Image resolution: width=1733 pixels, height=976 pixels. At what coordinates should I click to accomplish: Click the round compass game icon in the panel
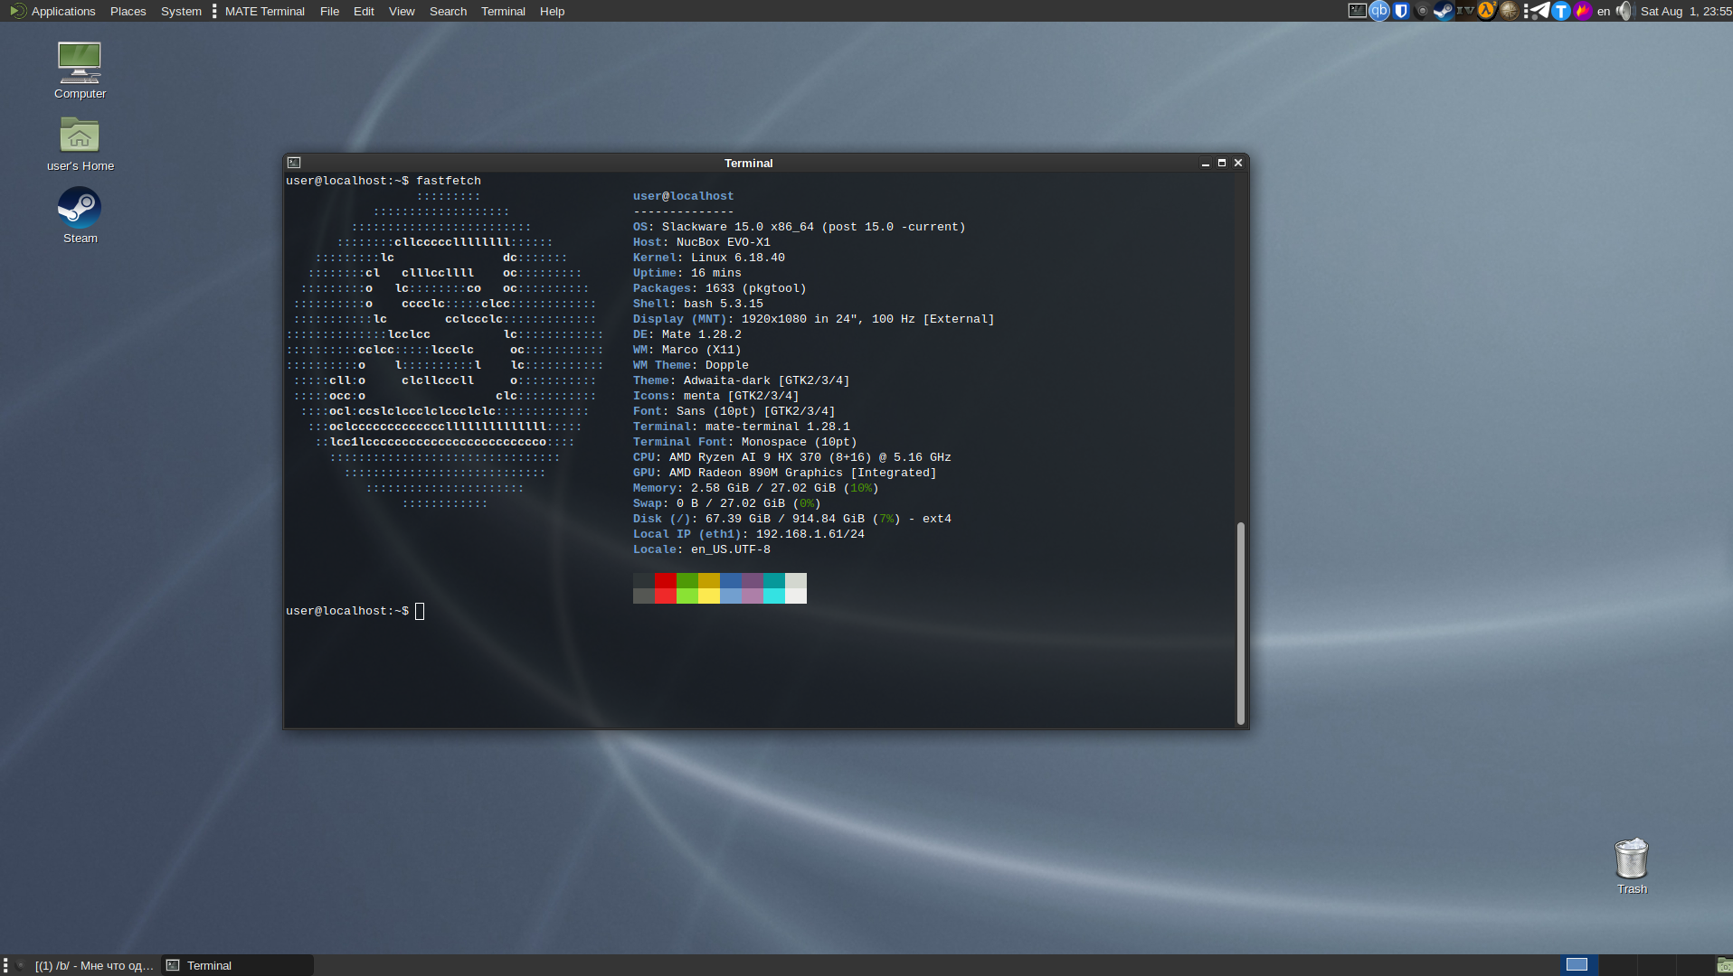tap(1509, 11)
